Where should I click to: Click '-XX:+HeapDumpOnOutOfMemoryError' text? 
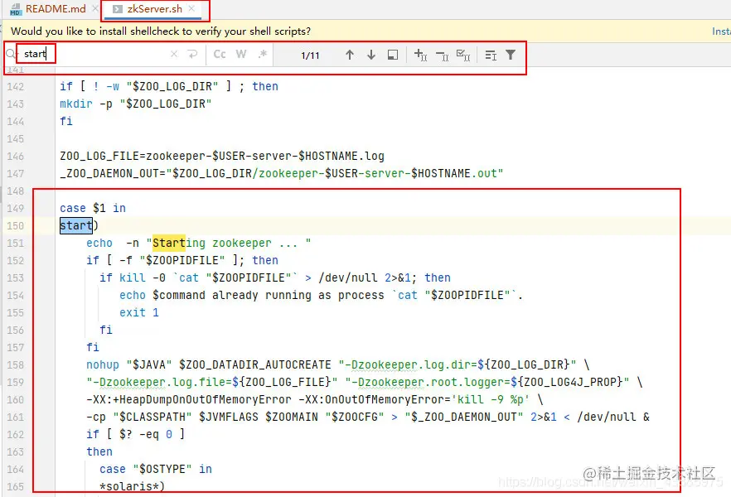[189, 399]
